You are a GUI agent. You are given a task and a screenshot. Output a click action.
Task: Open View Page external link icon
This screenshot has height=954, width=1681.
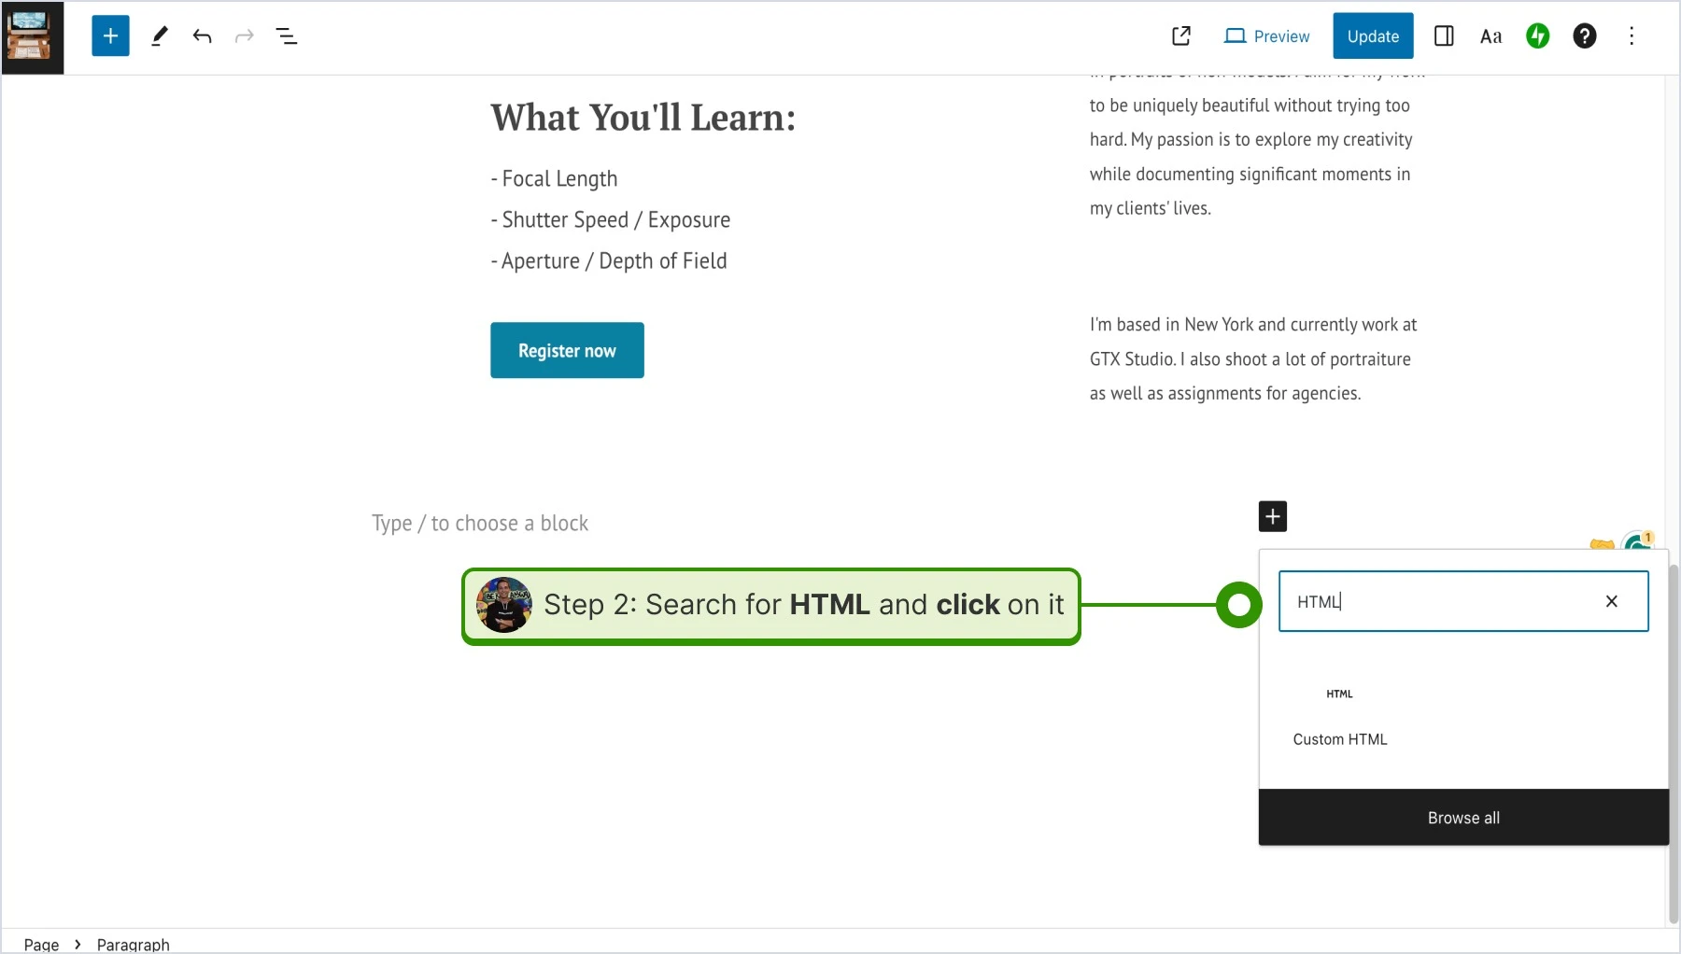click(1181, 36)
